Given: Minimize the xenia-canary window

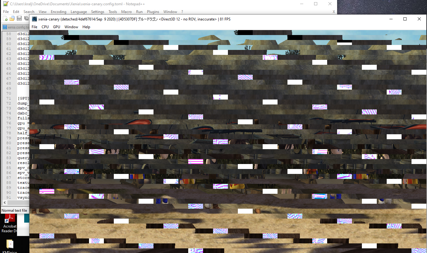Looking at the screenshot, I should point(390,19).
